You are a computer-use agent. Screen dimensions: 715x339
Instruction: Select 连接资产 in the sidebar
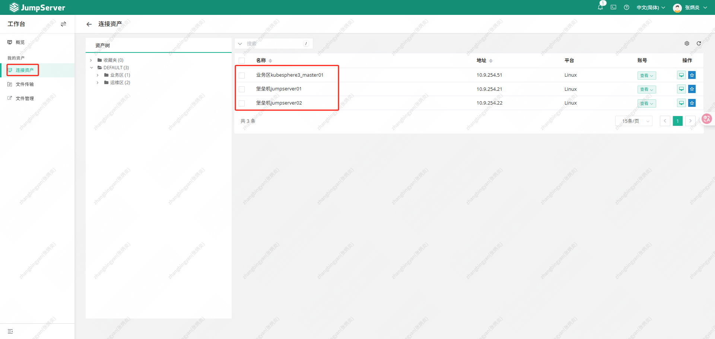click(x=37, y=70)
